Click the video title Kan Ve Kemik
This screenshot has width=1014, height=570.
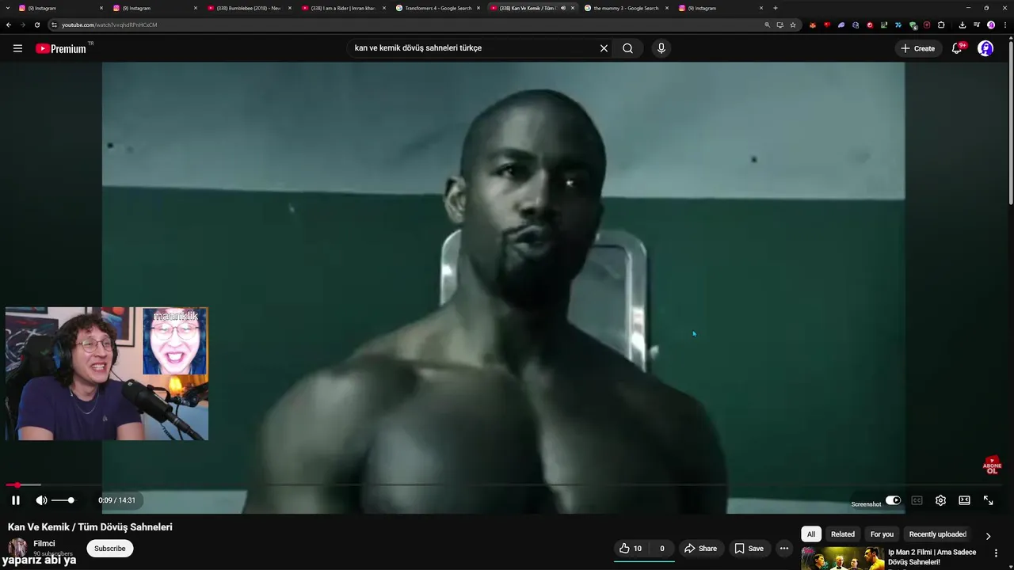point(90,527)
